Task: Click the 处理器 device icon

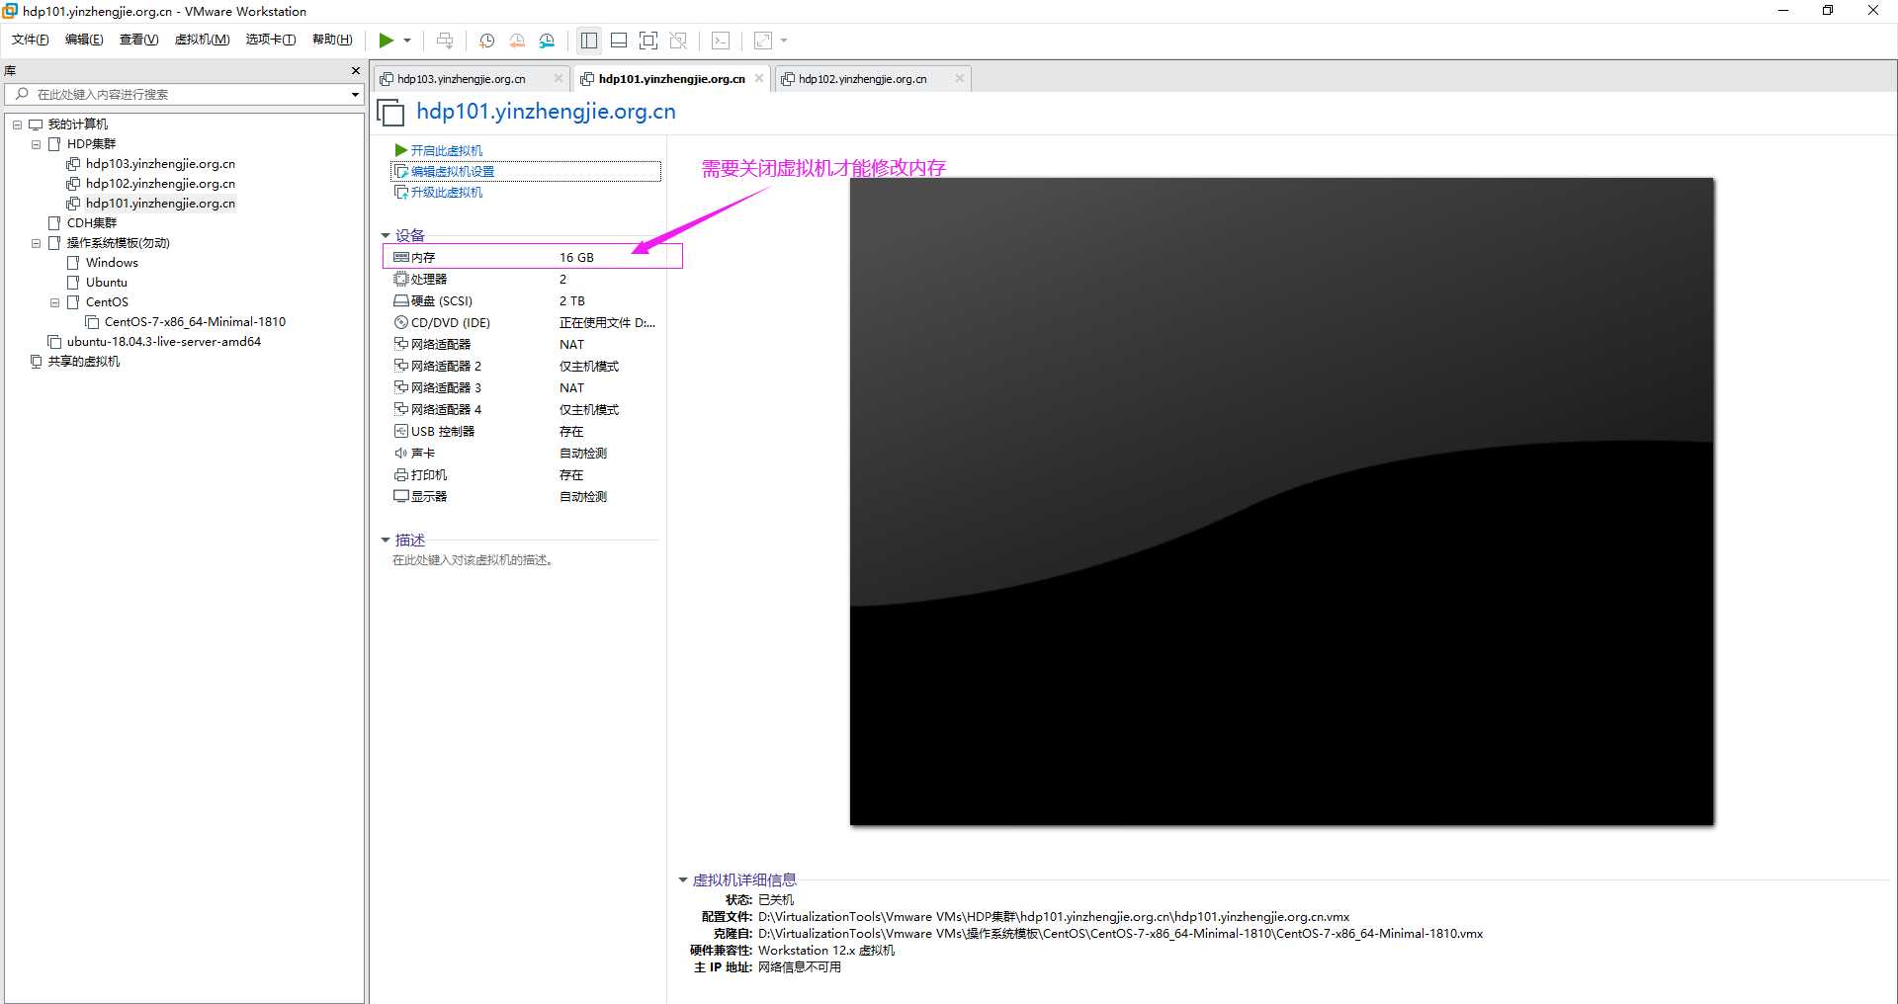Action: [x=401, y=279]
